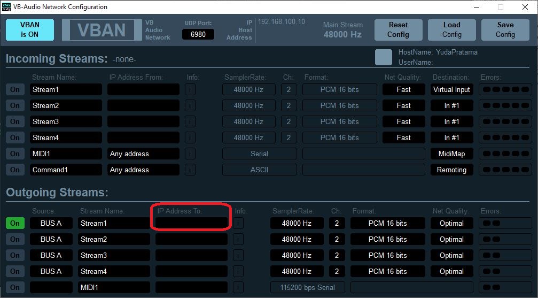Viewport: 538px width, 298px height.
Task: Open info icon for outgoing MIDI1
Action: [x=238, y=287]
